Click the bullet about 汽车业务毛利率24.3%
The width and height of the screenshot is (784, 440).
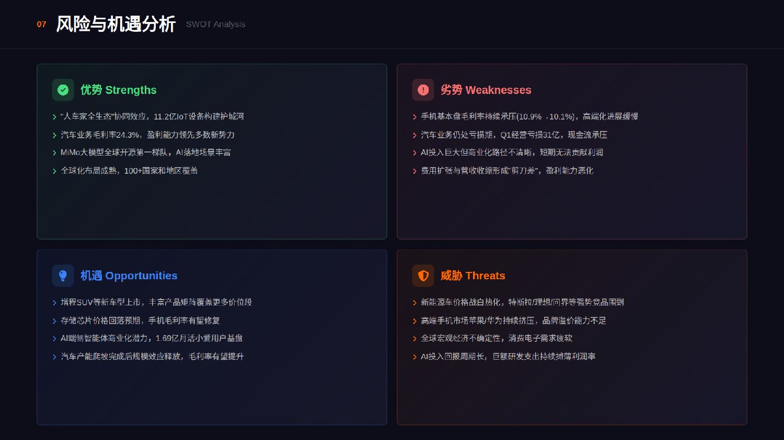(147, 135)
